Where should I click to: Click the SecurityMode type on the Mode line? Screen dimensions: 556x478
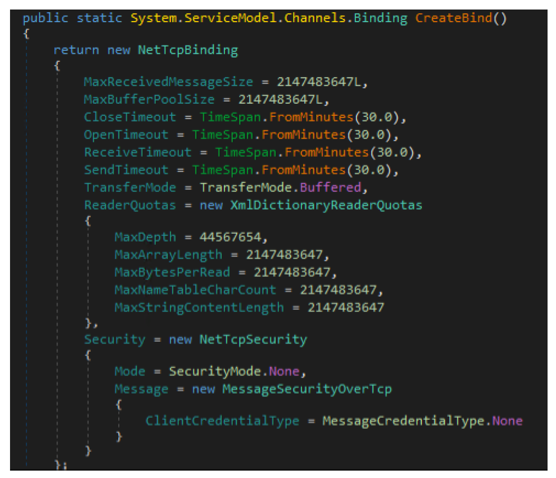tap(215, 371)
